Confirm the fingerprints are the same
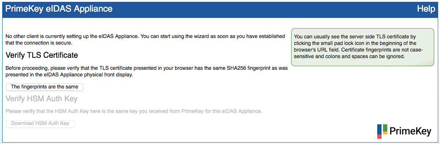The image size is (440, 144). coord(44,87)
